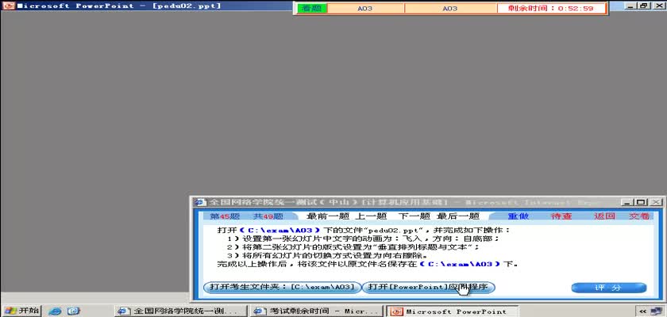
Task: Click the 返回 link
Action: click(604, 216)
